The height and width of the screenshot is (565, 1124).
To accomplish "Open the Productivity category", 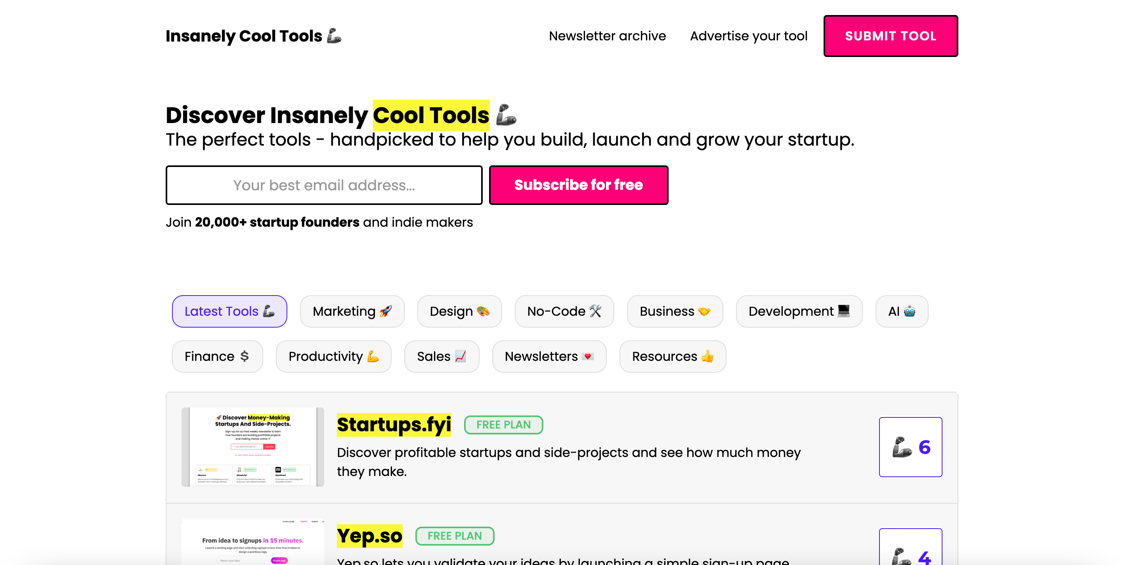I will (x=333, y=356).
